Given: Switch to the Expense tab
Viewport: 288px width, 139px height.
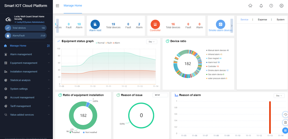Looking at the screenshot, I should coord(262,20).
